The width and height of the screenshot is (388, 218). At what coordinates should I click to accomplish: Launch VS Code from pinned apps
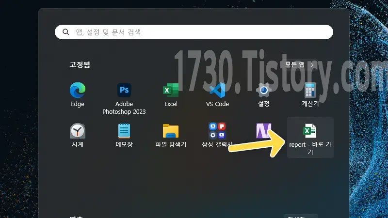(217, 95)
